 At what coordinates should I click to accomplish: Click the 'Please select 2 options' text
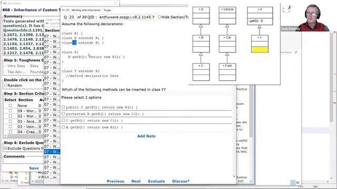click(x=82, y=98)
